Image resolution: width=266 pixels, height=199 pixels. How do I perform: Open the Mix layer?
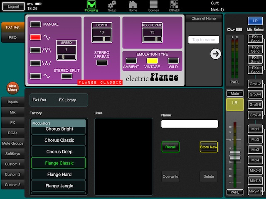[13, 112]
